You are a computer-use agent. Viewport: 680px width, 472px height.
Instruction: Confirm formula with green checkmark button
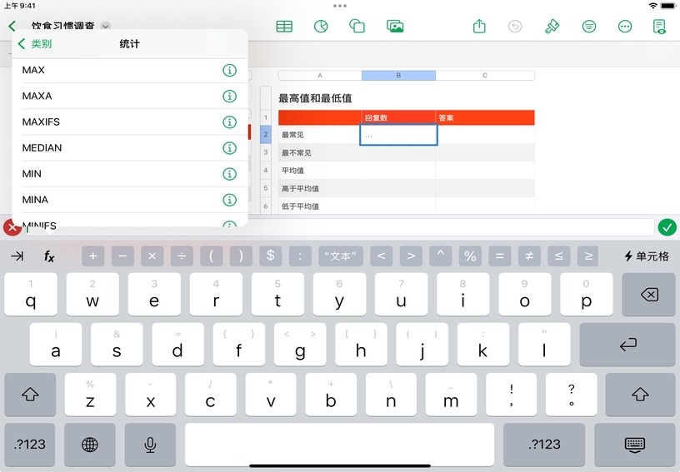[667, 227]
